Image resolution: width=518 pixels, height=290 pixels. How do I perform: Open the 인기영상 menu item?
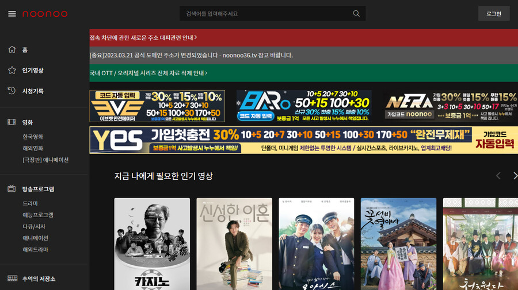33,70
